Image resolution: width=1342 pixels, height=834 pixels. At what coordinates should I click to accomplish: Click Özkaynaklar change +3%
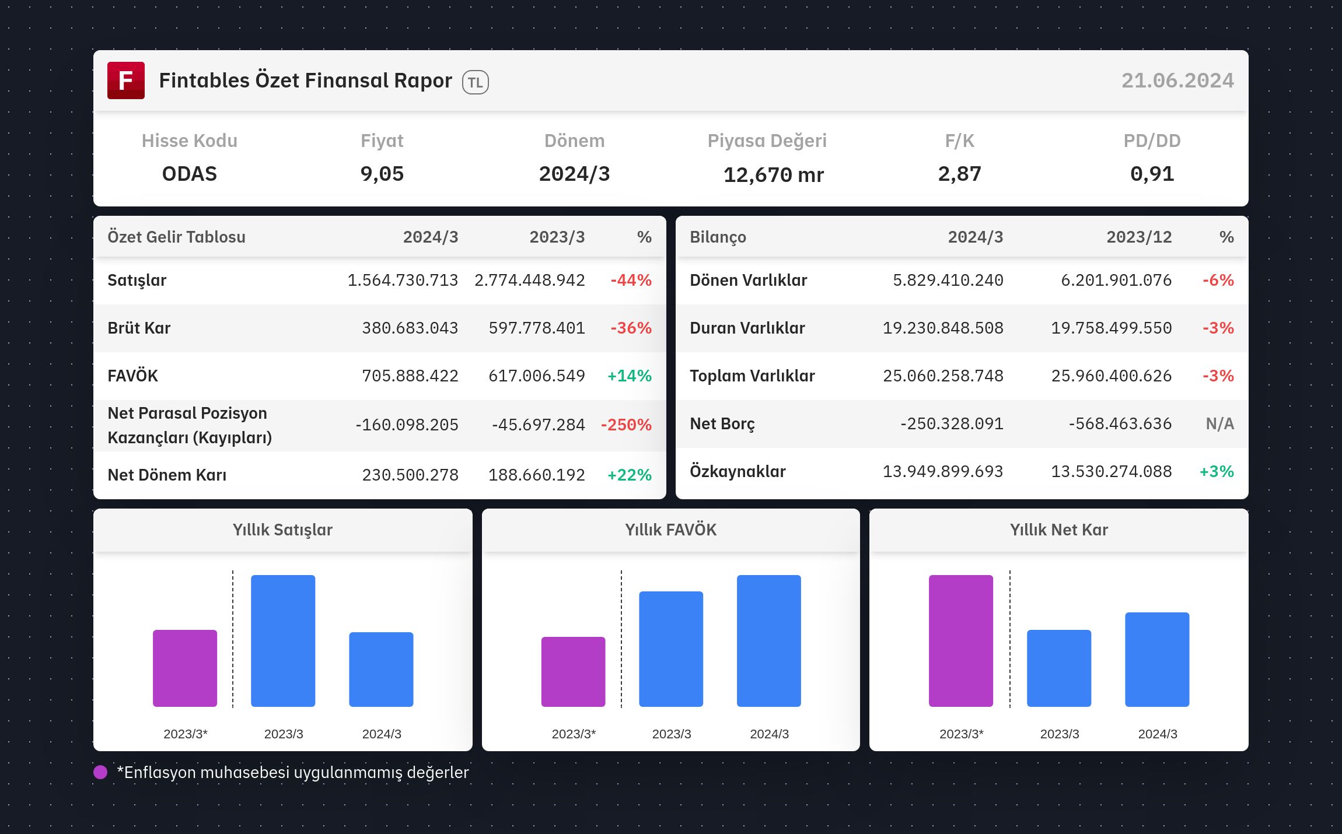click(1217, 471)
